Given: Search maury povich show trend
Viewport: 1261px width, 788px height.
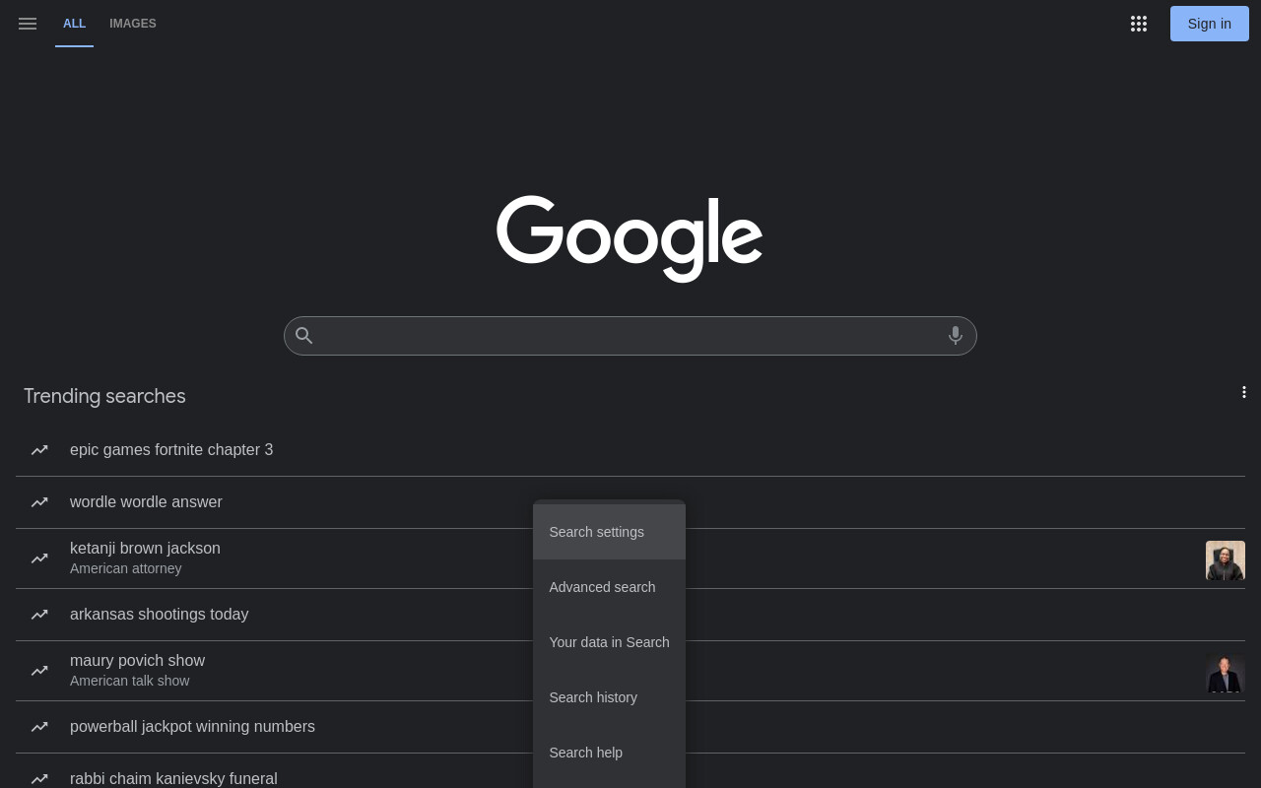Looking at the screenshot, I should click(x=137, y=661).
